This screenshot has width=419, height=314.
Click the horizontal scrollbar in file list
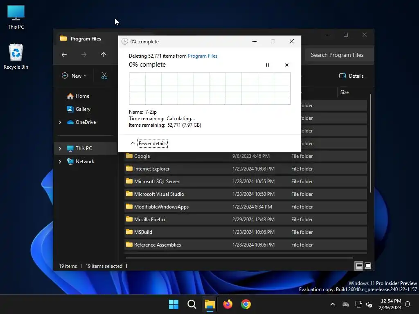click(239, 258)
